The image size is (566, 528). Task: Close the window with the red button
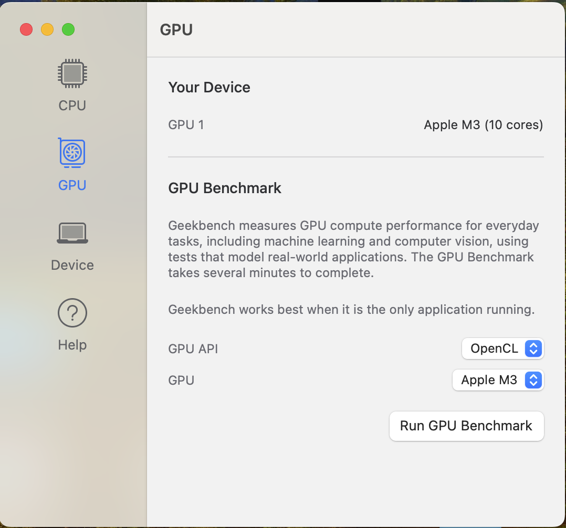pos(26,29)
